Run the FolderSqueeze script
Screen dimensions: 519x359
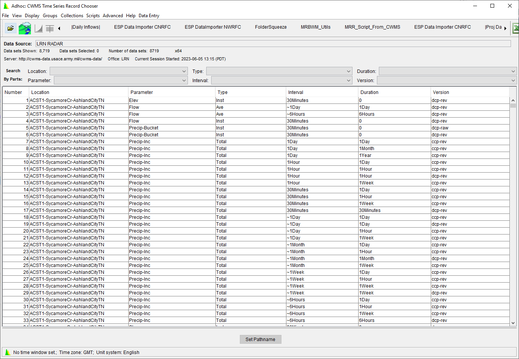(x=271, y=27)
